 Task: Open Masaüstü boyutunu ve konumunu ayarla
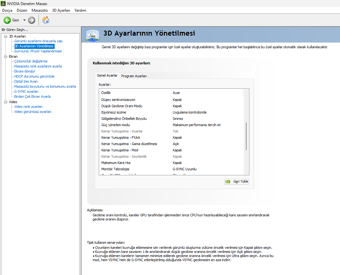pyautogui.click(x=45, y=86)
